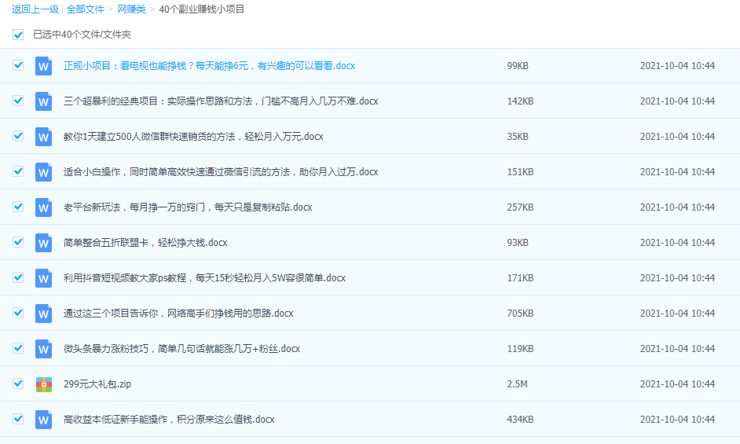Deselect the 299元大礼包.zip checkbox
Image resolution: width=740 pixels, height=444 pixels.
coord(18,383)
